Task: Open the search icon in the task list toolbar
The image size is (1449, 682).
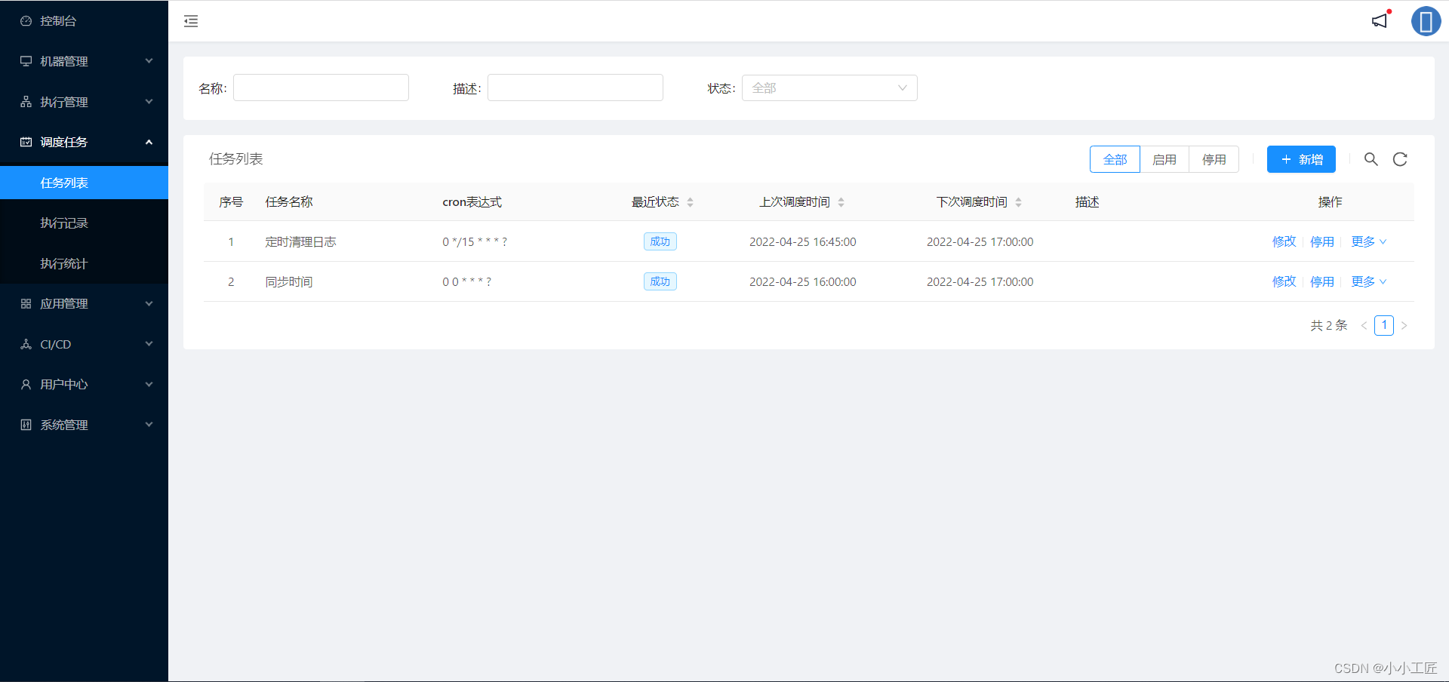Action: pos(1371,159)
